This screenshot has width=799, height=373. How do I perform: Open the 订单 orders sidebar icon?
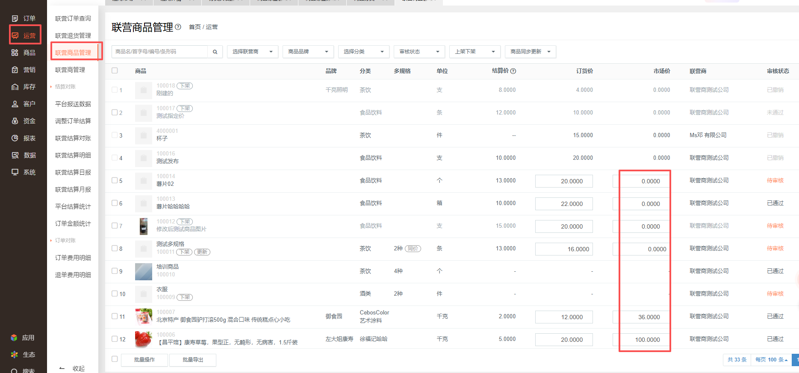click(x=15, y=18)
